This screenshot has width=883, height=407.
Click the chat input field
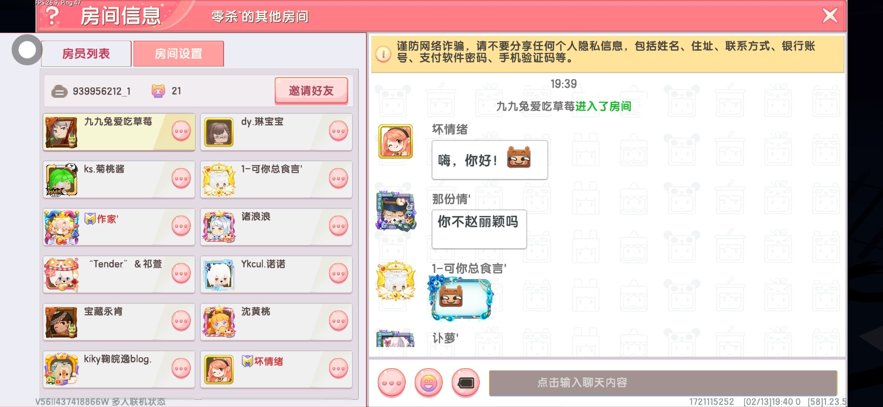pyautogui.click(x=663, y=383)
